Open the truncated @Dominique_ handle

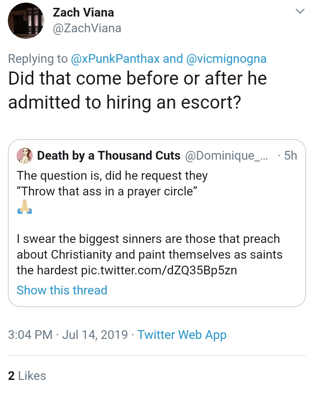click(x=226, y=156)
